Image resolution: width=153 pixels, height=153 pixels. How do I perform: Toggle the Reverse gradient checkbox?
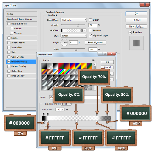(x=91, y=30)
